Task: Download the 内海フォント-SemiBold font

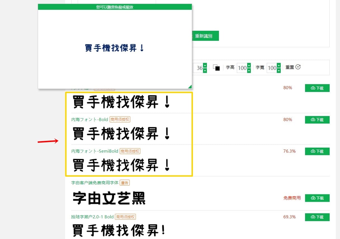Action: click(x=317, y=151)
